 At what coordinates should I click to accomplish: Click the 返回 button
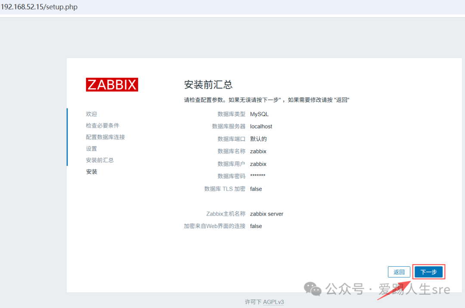(x=399, y=272)
